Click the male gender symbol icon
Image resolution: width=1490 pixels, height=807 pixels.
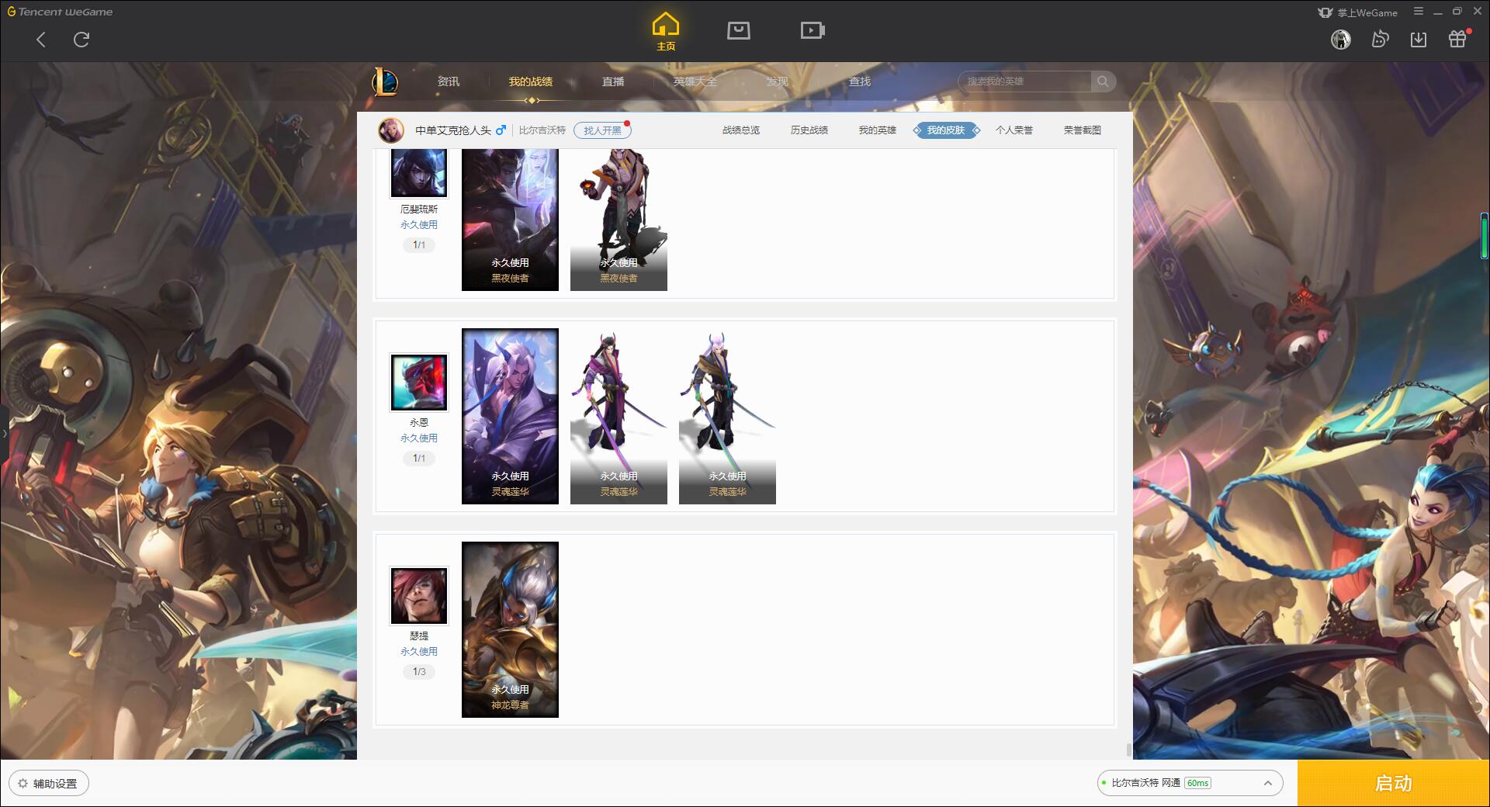coord(501,130)
